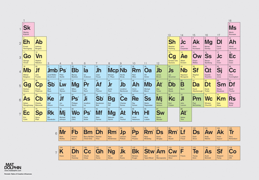The height and width of the screenshot is (180, 259).
Task: Select the Sh Stephen Hawking tile
Action: click(x=172, y=44)
